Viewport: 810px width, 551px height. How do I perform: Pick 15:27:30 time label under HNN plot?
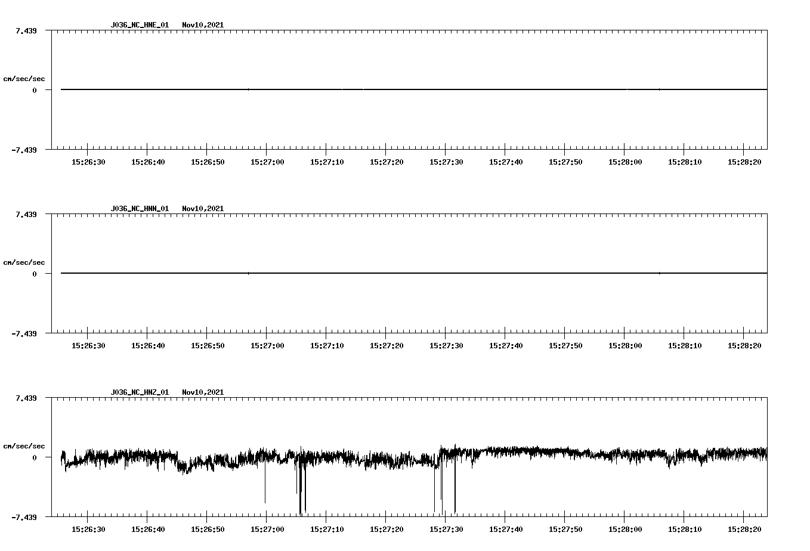(446, 346)
